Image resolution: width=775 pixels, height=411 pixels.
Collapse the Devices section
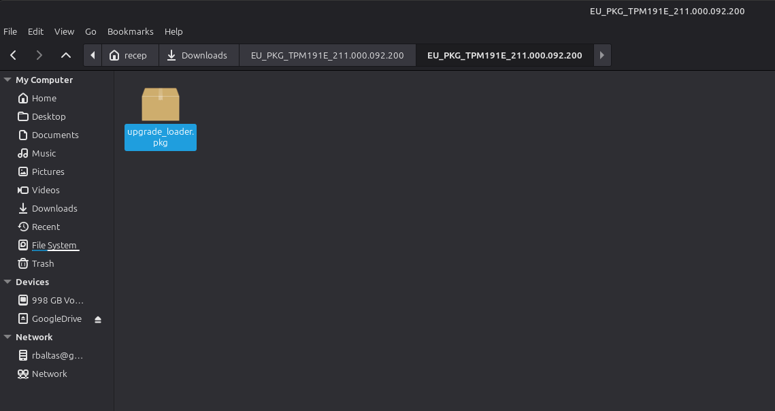pyautogui.click(x=7, y=282)
